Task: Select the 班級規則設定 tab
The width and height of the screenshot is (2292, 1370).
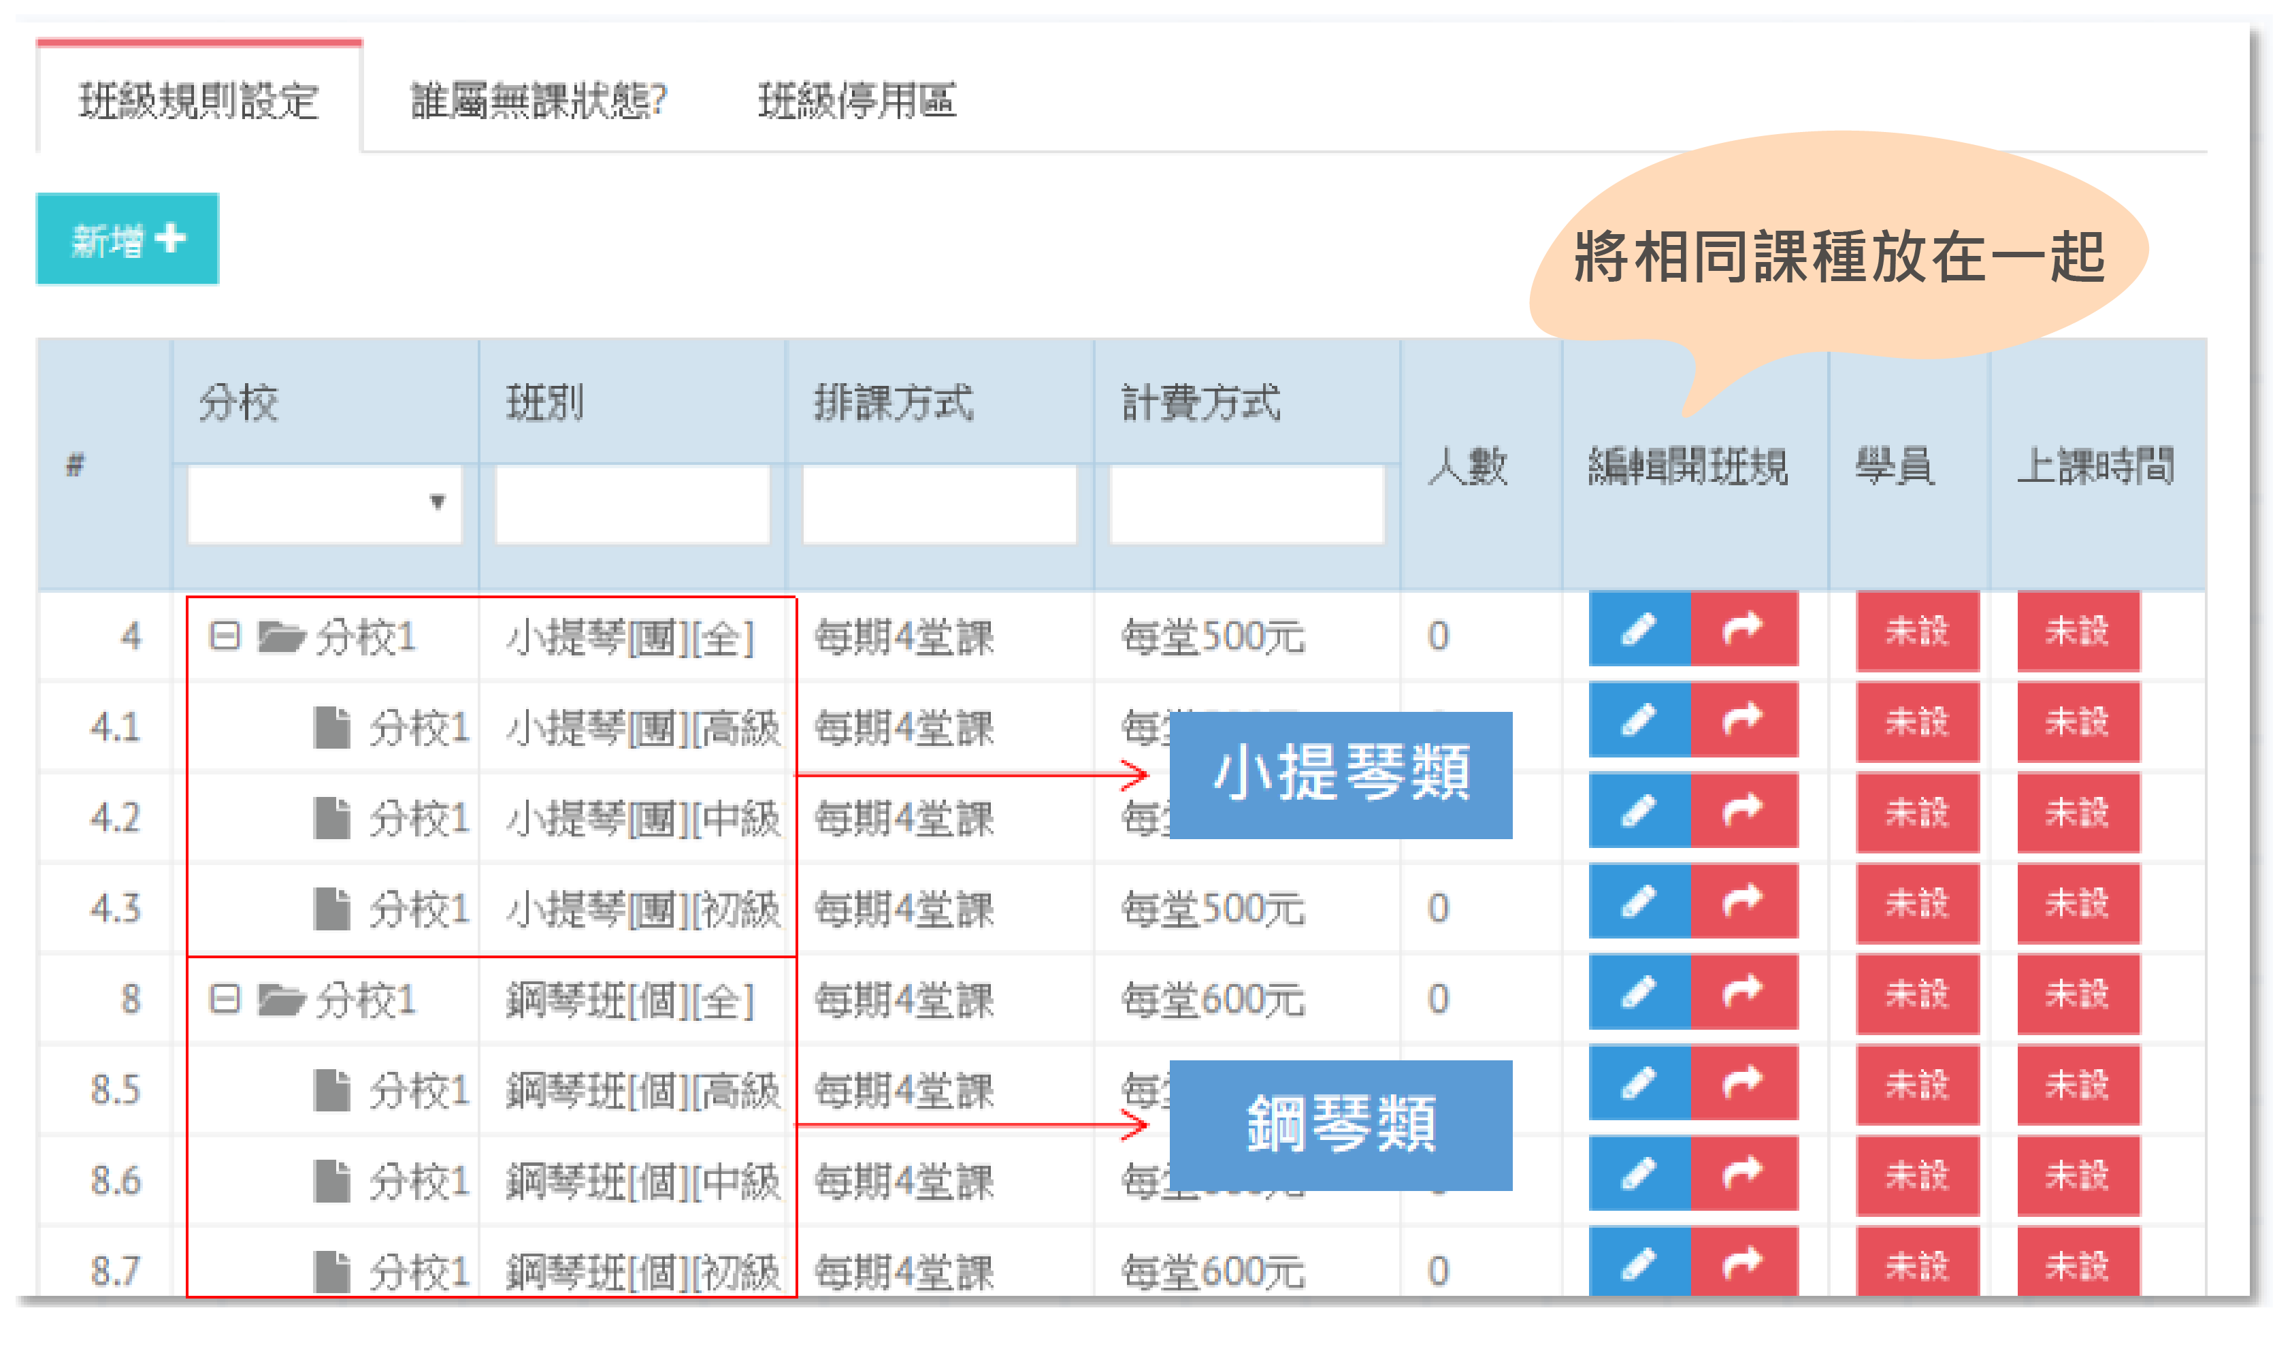Action: click(199, 101)
